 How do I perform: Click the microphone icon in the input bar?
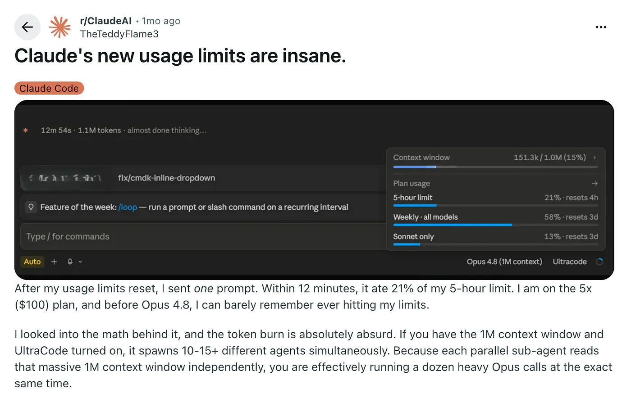[x=70, y=262]
